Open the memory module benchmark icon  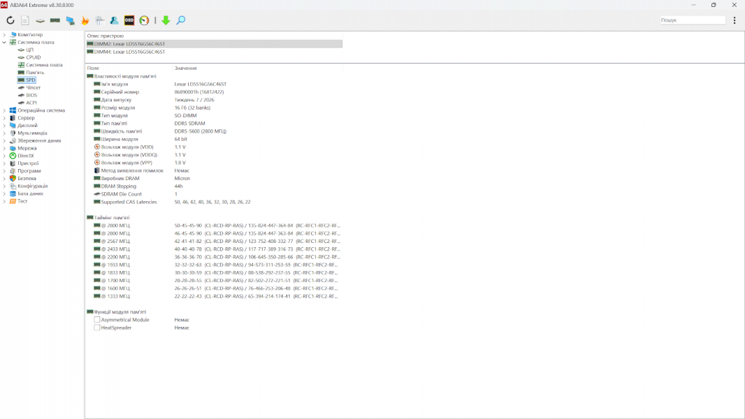55,20
